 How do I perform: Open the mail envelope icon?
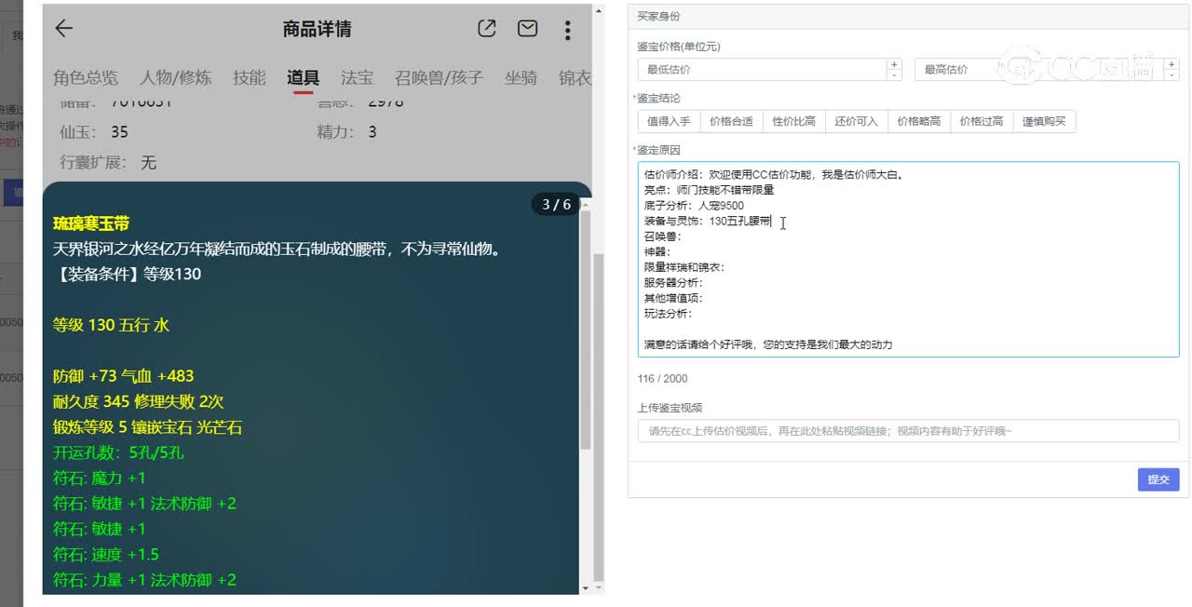click(x=527, y=29)
